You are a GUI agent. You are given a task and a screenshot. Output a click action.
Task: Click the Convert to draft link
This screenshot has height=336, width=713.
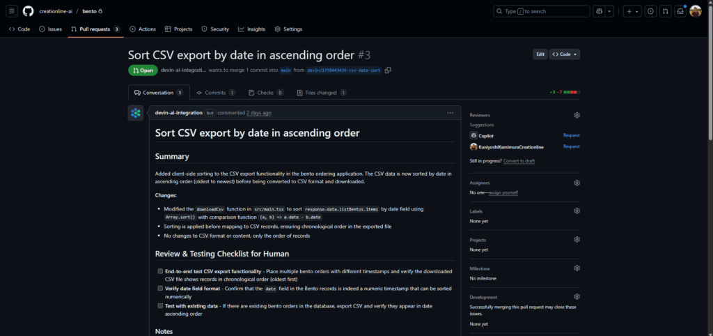520,161
